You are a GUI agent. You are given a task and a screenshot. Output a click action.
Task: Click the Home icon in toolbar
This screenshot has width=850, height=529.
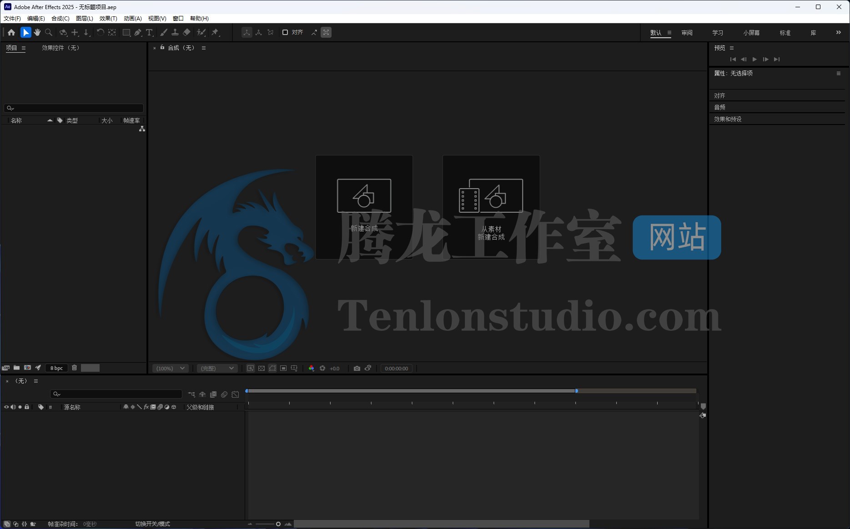pos(11,32)
